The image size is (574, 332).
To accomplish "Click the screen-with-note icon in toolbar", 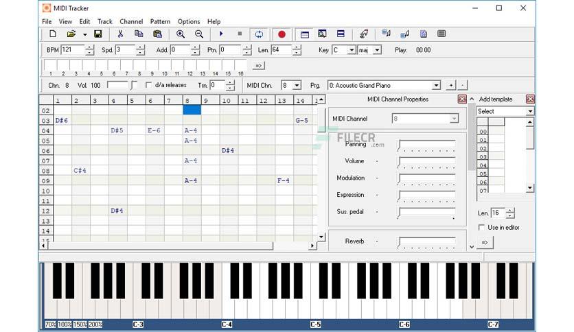I will click(x=386, y=34).
